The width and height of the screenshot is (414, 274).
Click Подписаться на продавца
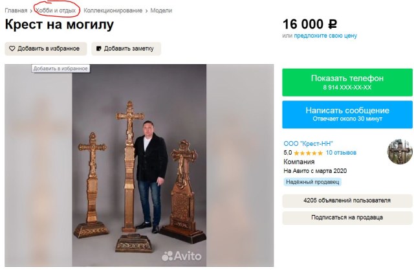(347, 218)
